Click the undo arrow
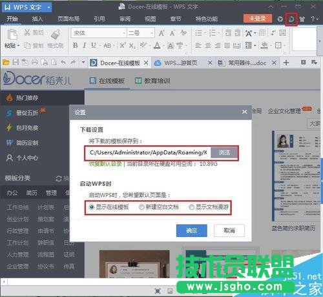Image resolution: width=323 pixels, height=297 pixels. [x=63, y=63]
